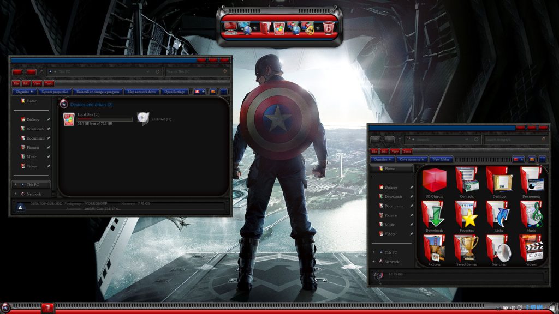Open the Favorites star folder

[x=467, y=214]
